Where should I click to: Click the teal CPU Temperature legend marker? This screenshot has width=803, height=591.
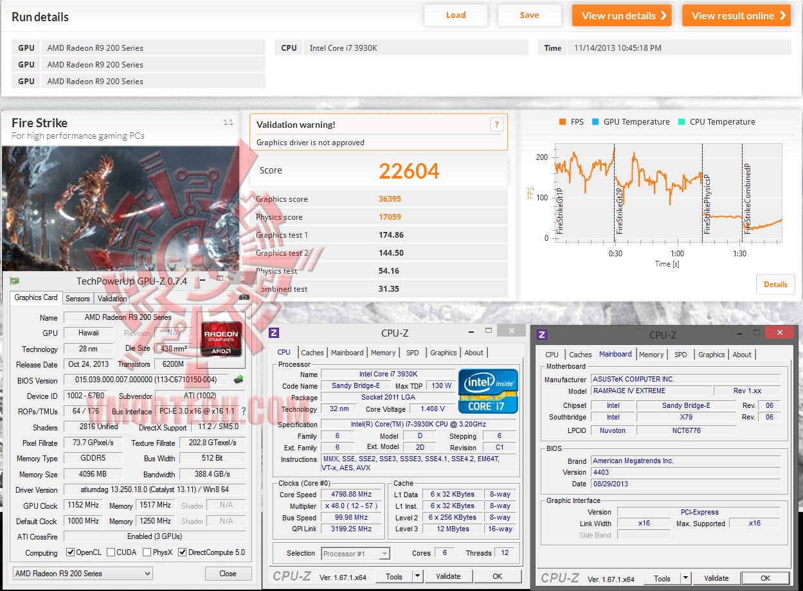click(x=681, y=122)
